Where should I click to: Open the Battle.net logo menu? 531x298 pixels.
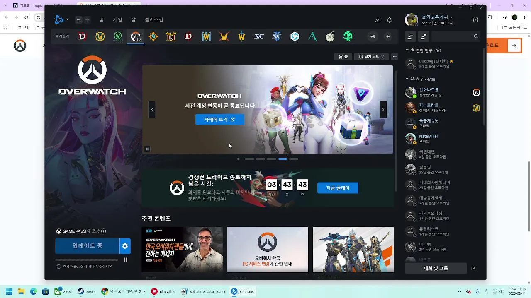(61, 19)
